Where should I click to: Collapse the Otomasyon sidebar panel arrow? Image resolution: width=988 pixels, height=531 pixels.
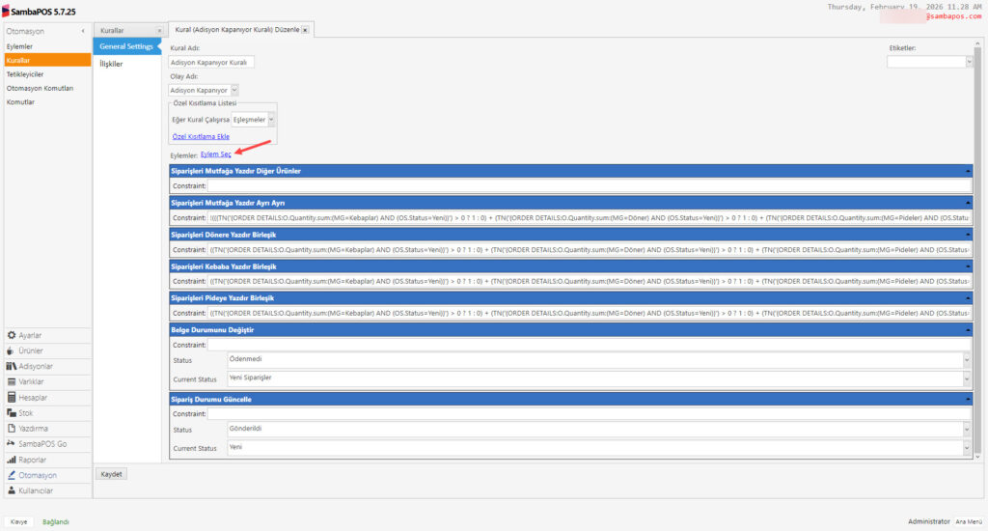click(85, 32)
